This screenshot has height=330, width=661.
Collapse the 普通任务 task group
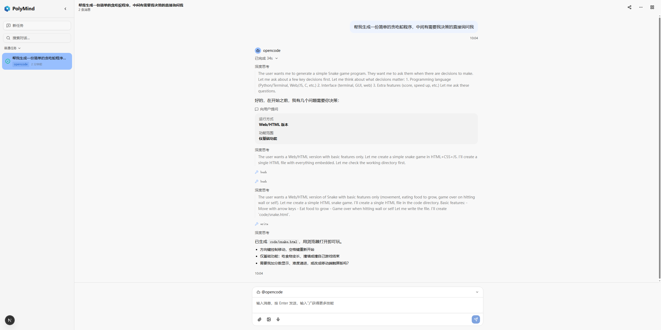(12, 48)
